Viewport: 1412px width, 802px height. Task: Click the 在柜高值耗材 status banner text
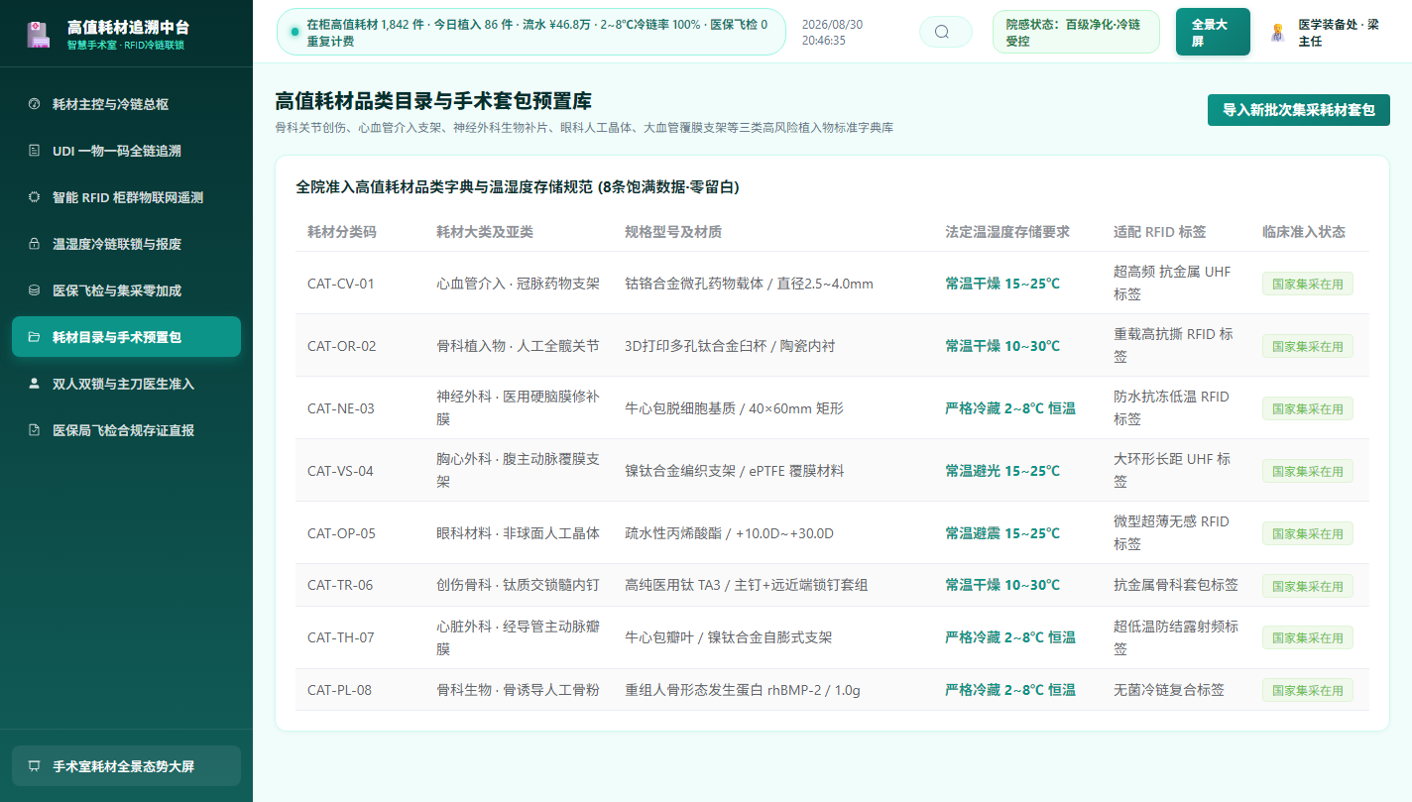538,32
